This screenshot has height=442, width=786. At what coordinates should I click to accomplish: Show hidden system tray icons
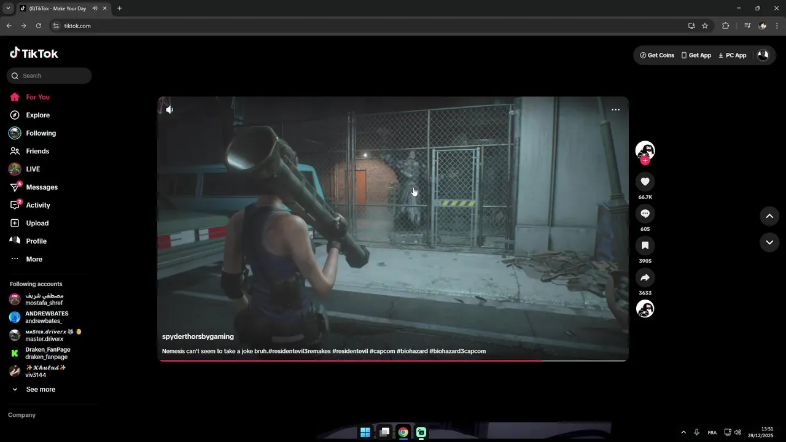click(x=683, y=432)
